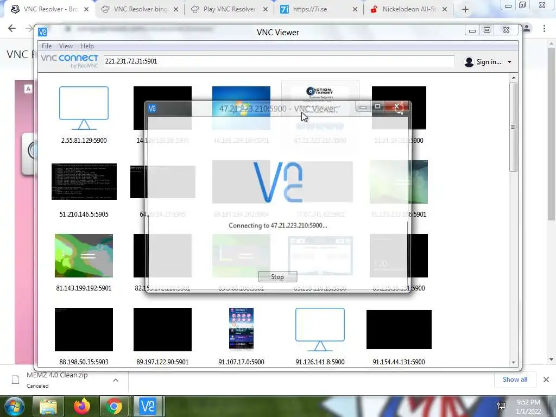The height and width of the screenshot is (417, 556).
Task: Switch to the VNC Resolver bing browser tab
Action: pos(141,9)
